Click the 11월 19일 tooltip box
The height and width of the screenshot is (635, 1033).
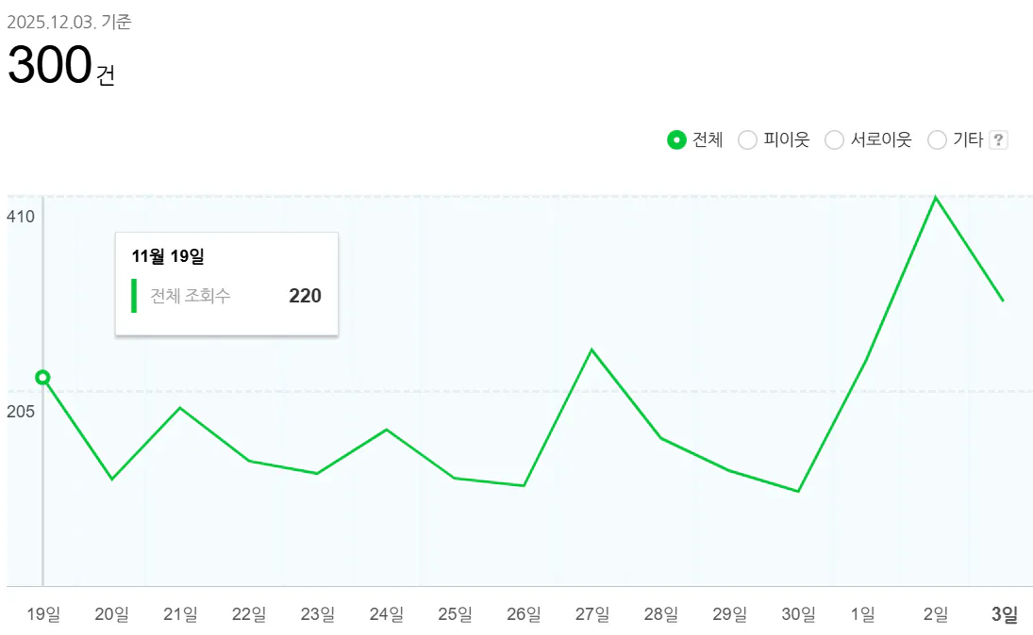point(225,283)
